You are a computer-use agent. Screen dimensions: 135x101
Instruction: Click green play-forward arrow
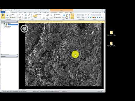(x=96, y=17)
